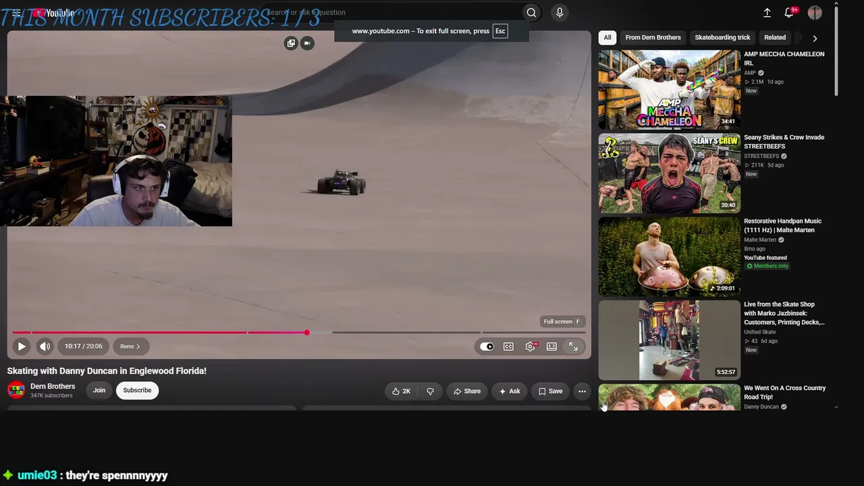Expand the Reno chapter list
The height and width of the screenshot is (486, 864).
point(130,346)
